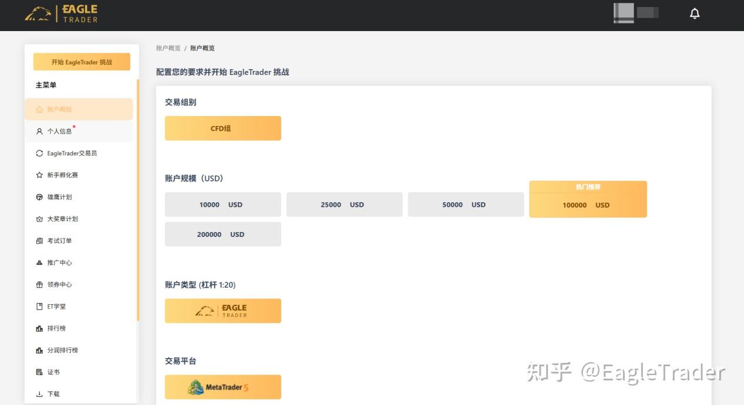Viewport: 744px width, 405px height.
Task: Click the icon beside 推广中心
Action: tap(39, 263)
